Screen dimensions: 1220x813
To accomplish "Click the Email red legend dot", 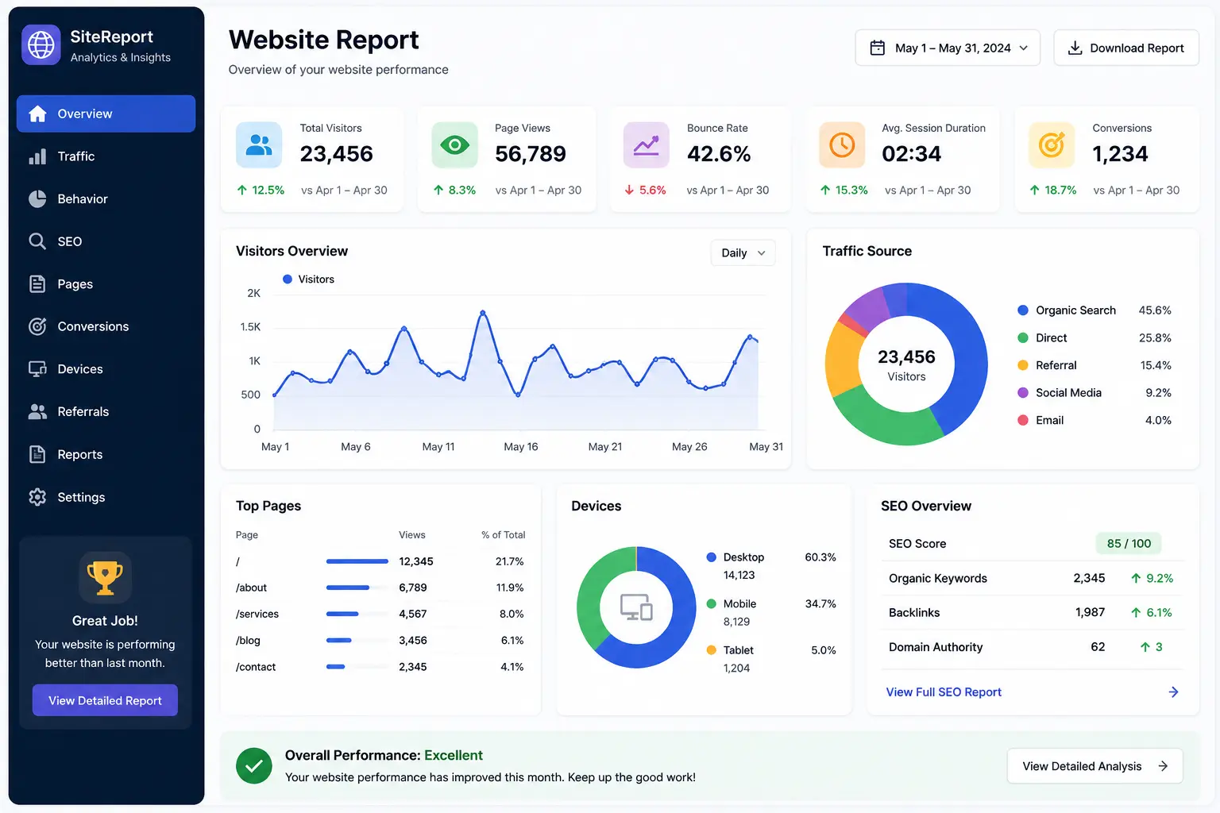I will [x=1023, y=420].
